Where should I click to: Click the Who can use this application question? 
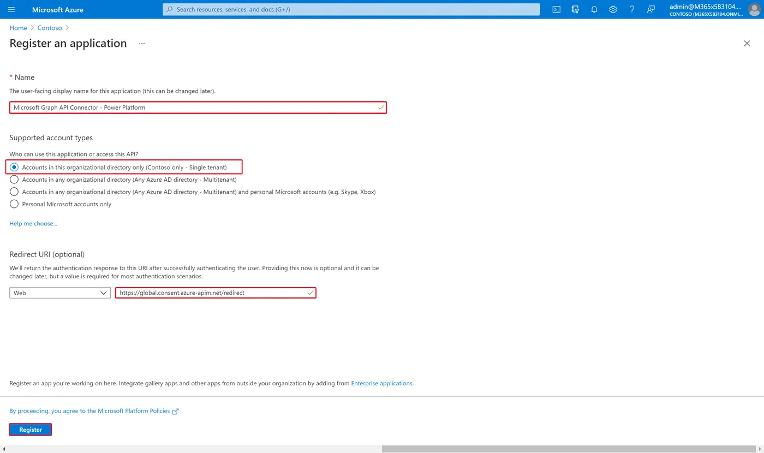click(74, 154)
